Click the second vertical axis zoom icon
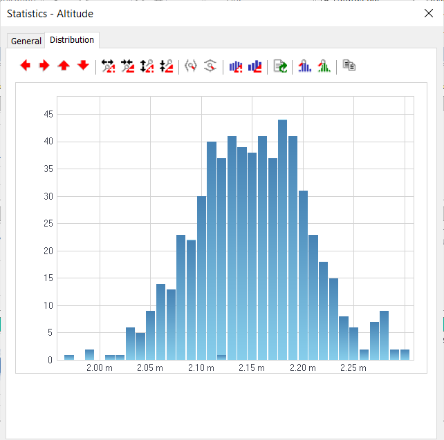The height and width of the screenshot is (440, 444). click(166, 66)
